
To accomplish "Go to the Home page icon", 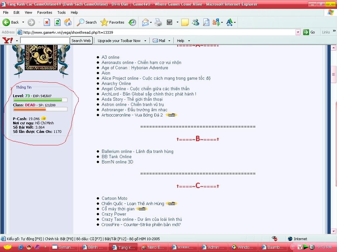I will (x=68, y=22).
